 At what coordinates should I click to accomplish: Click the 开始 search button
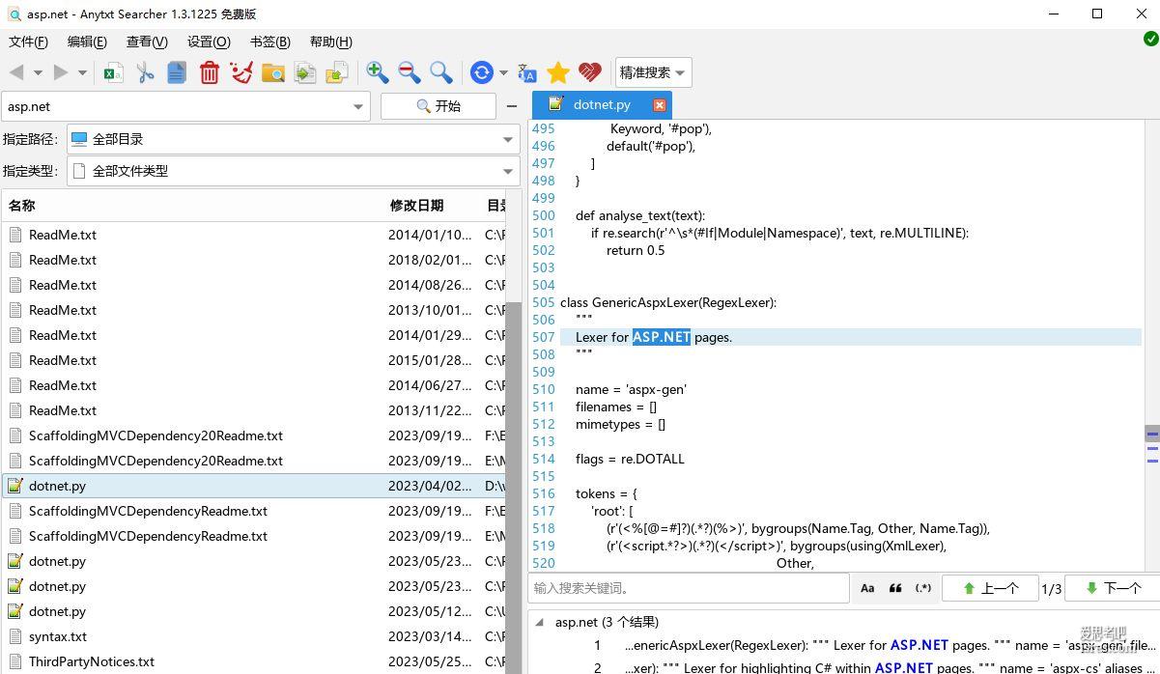click(x=439, y=106)
